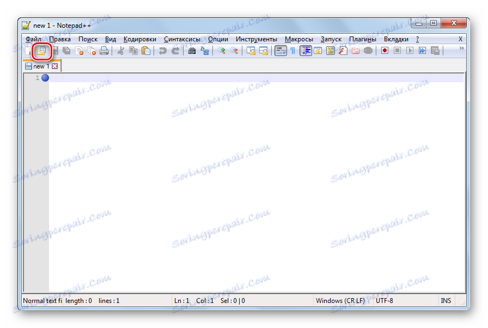The image size is (488, 328).
Task: Open the Правка menu
Action: click(60, 39)
